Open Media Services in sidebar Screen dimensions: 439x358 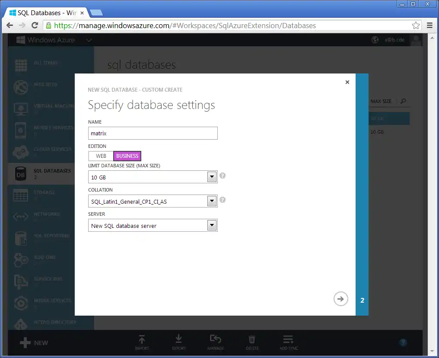coord(41,303)
